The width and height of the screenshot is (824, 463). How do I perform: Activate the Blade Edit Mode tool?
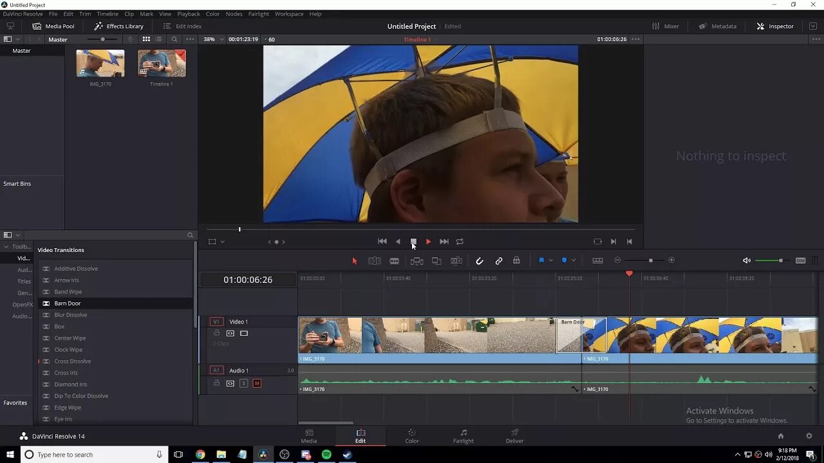tap(394, 260)
